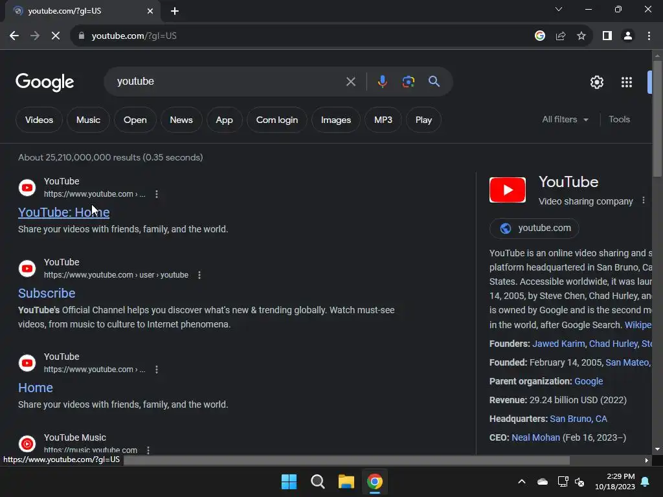Open the search Tools options
Image resolution: width=663 pixels, height=497 pixels.
click(x=619, y=120)
